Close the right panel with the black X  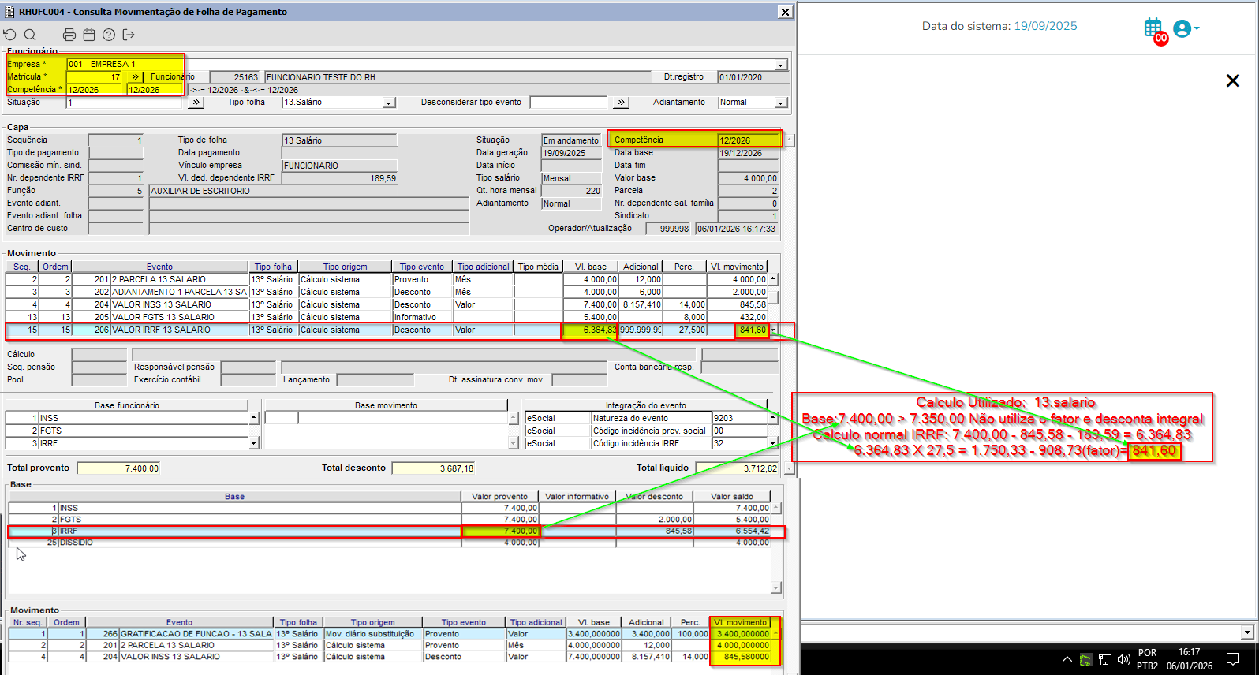click(x=1233, y=80)
